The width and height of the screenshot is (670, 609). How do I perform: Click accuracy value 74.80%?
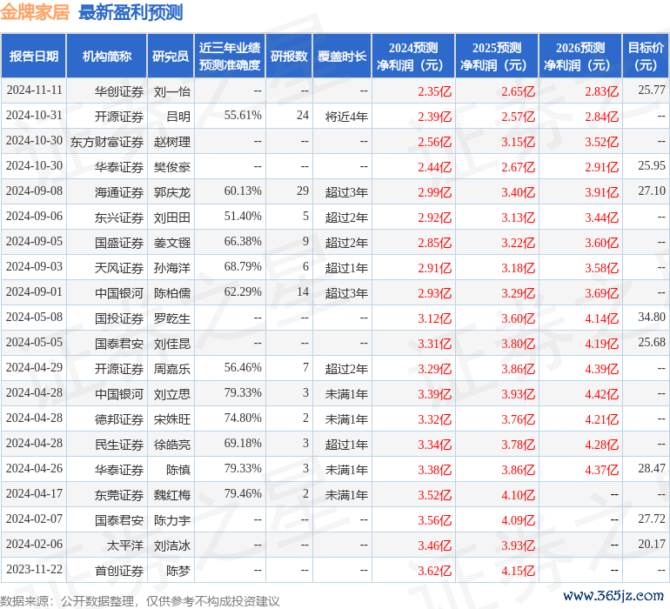tap(243, 418)
